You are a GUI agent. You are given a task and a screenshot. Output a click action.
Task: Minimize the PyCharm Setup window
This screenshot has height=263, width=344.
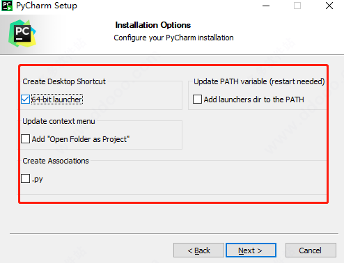pos(266,6)
